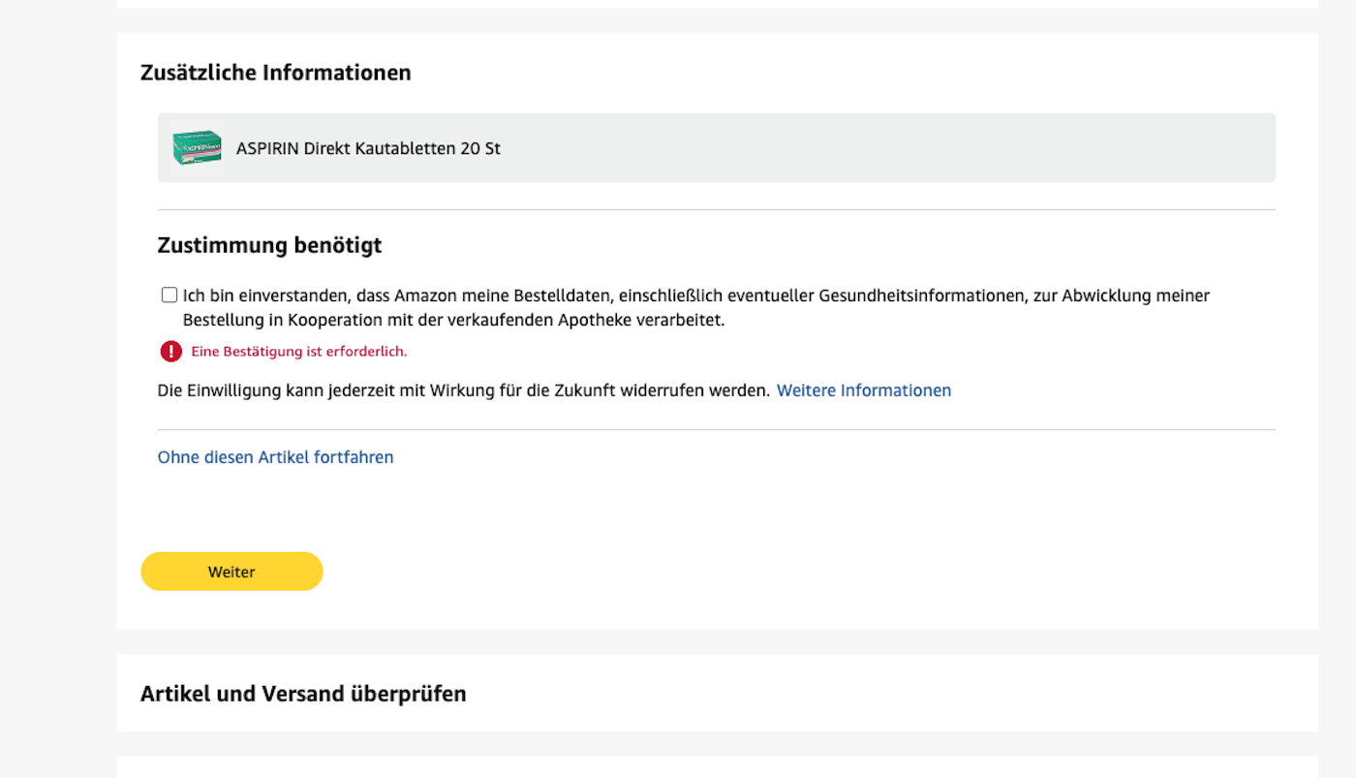Click the Aspirin product package thumbnail

pyautogui.click(x=197, y=148)
